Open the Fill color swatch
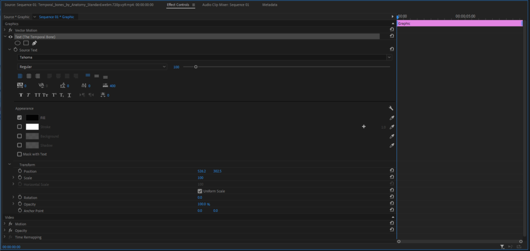 [33, 118]
